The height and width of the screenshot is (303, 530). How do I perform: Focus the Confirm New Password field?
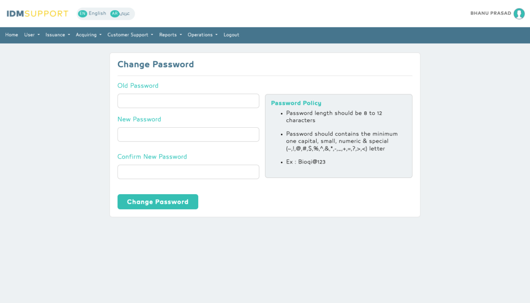(188, 172)
